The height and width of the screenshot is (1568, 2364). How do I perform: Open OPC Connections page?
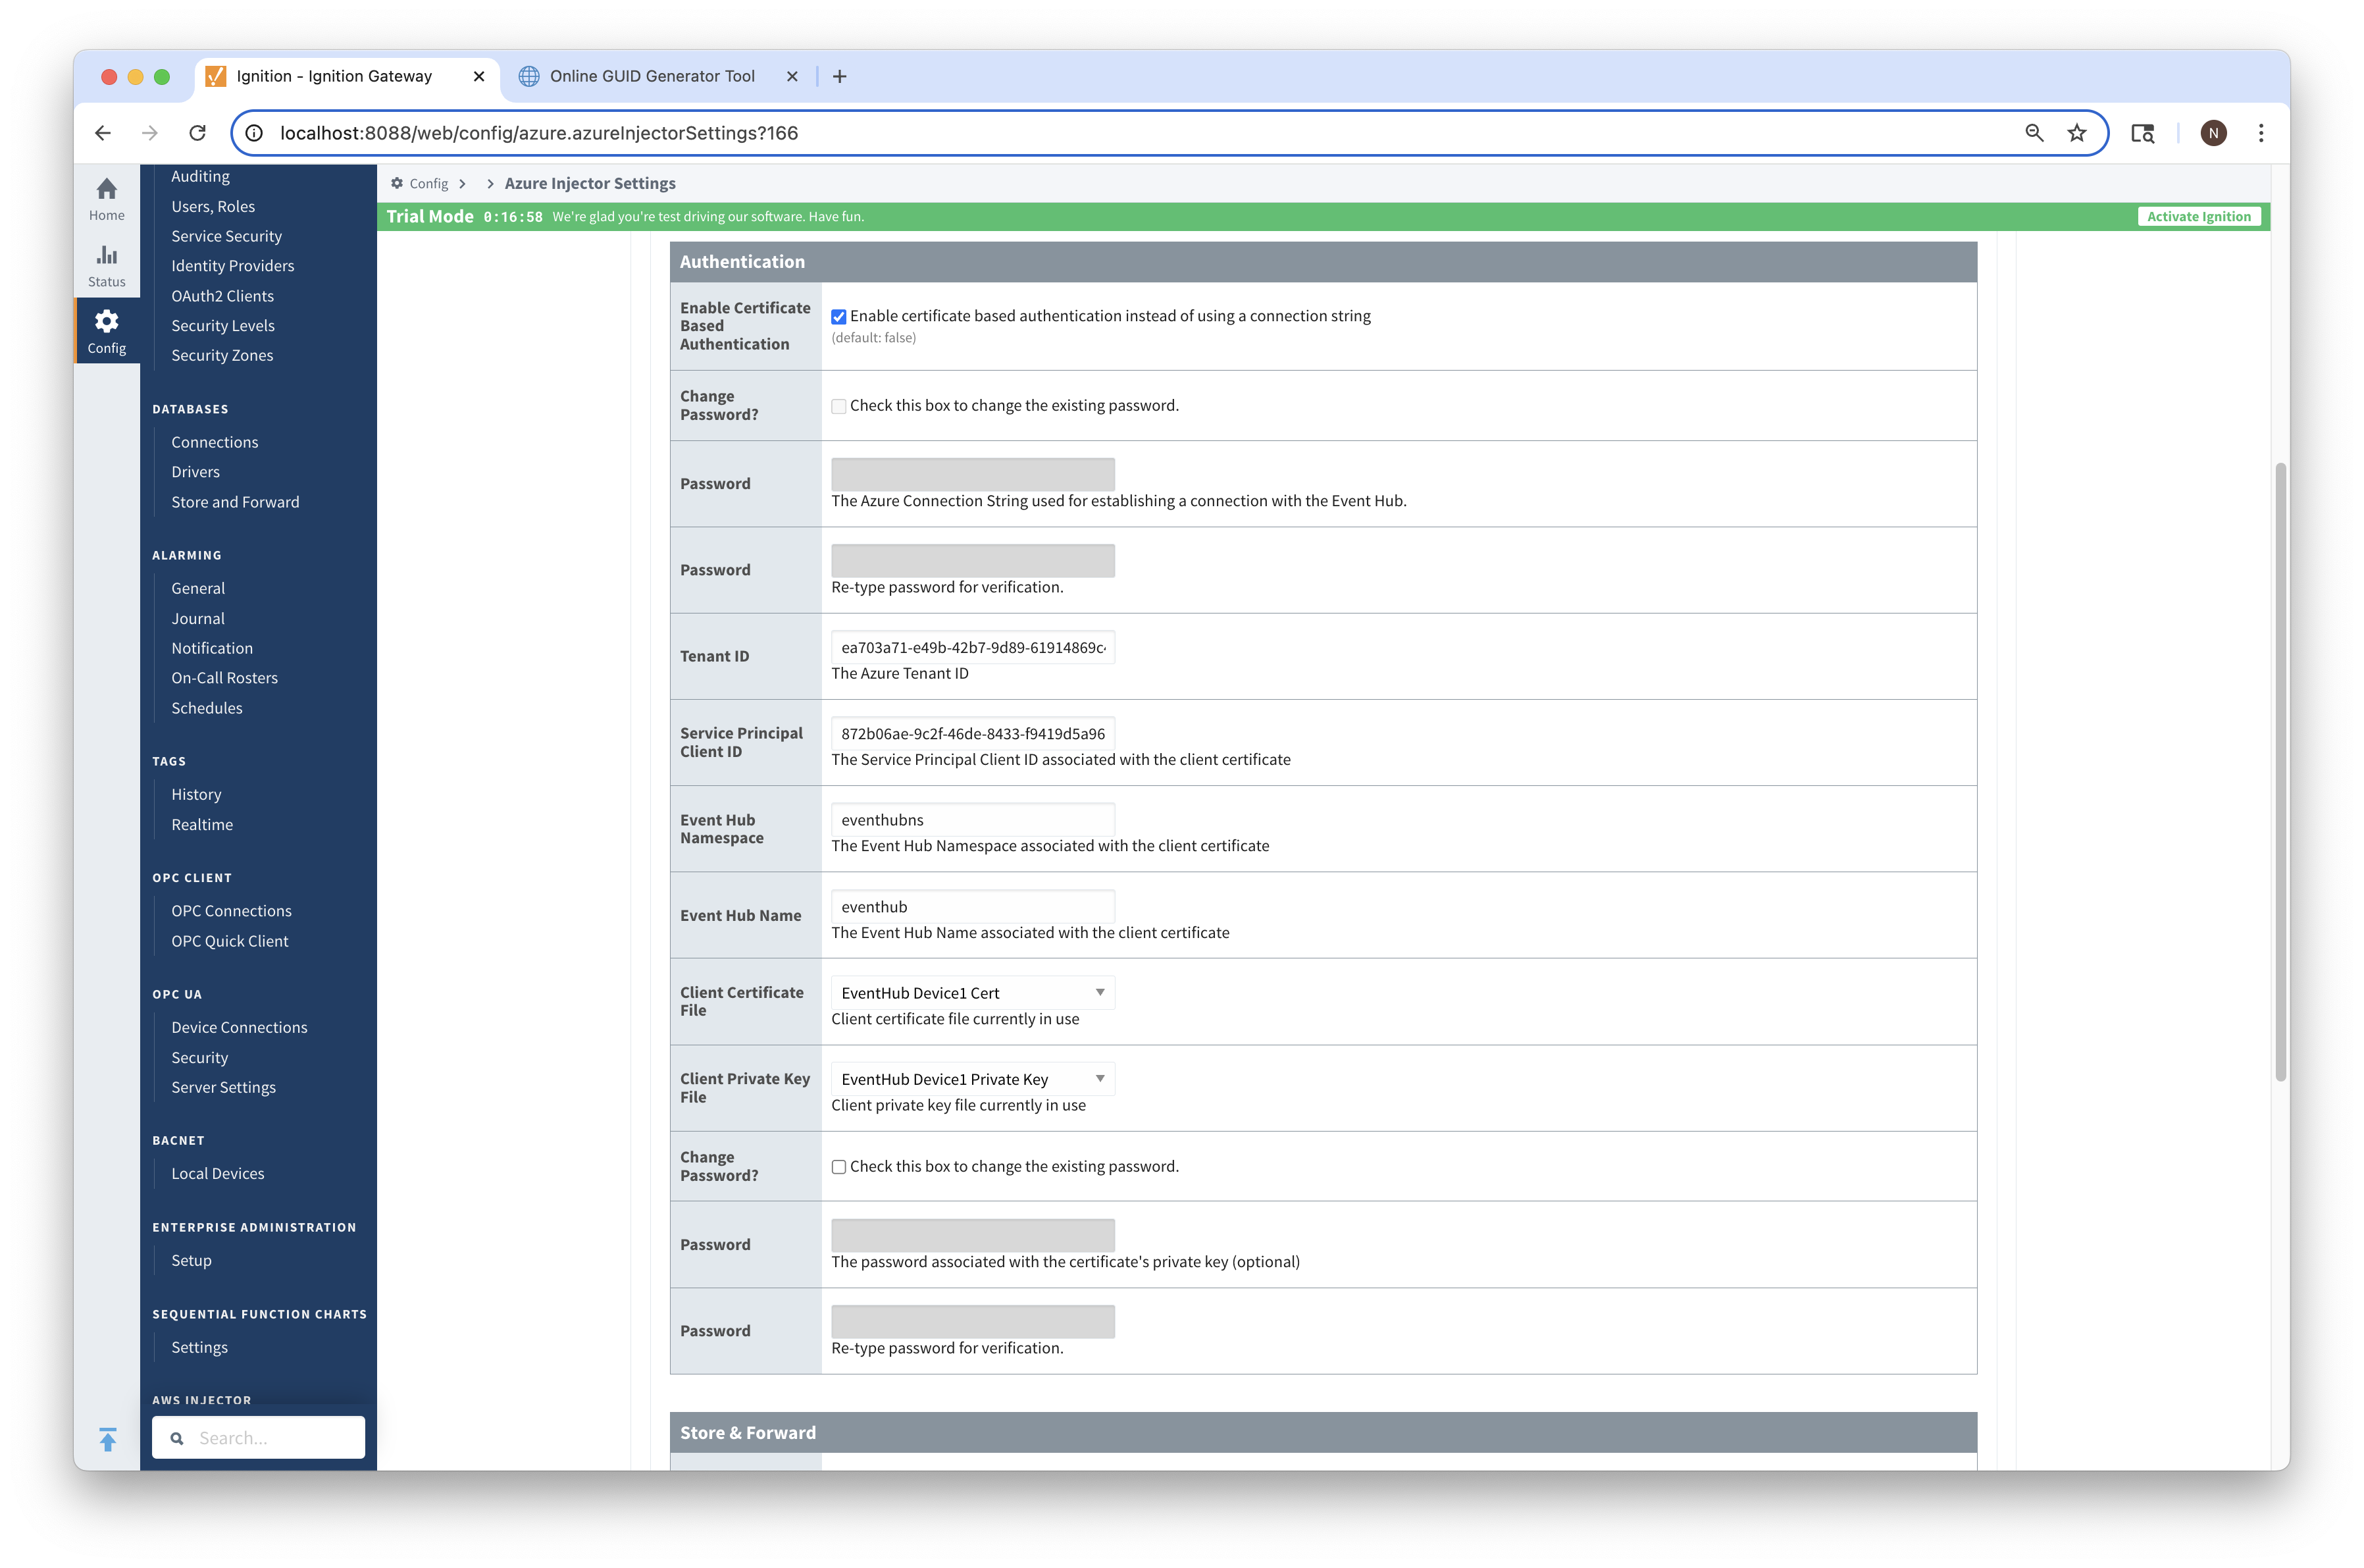(231, 911)
